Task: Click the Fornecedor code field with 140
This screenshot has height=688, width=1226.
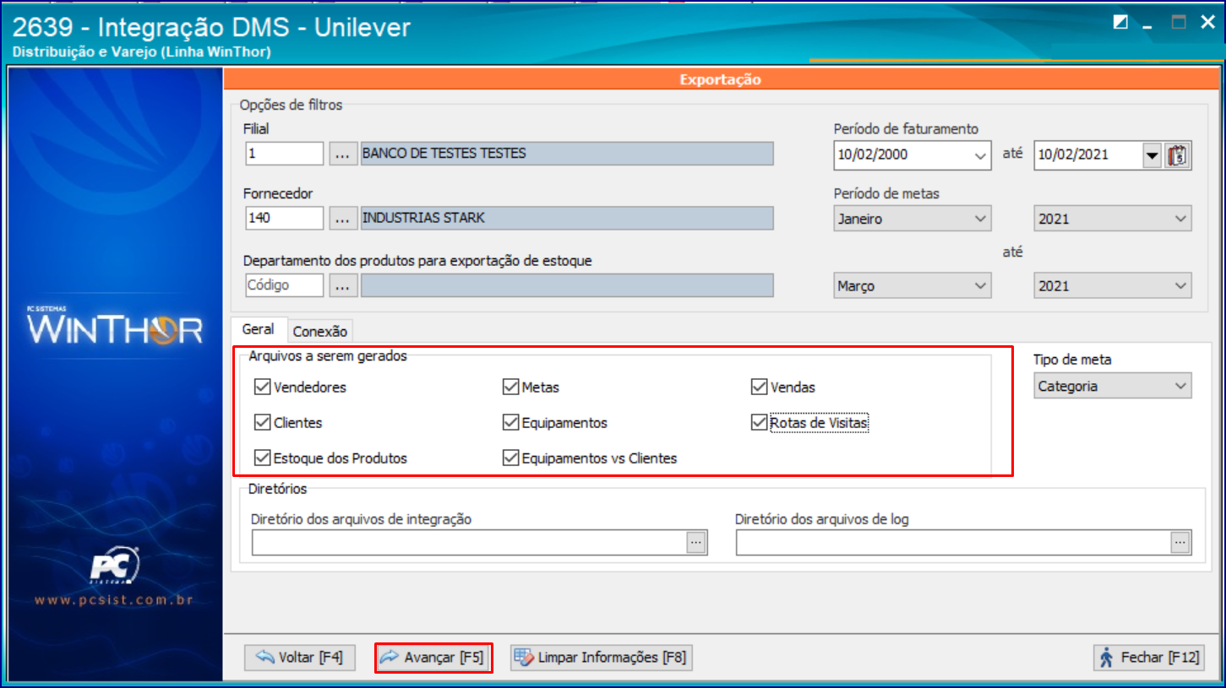Action: pyautogui.click(x=285, y=218)
